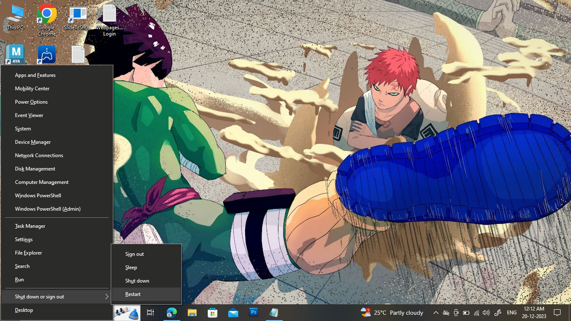Open Mail app on taskbar

(x=233, y=313)
